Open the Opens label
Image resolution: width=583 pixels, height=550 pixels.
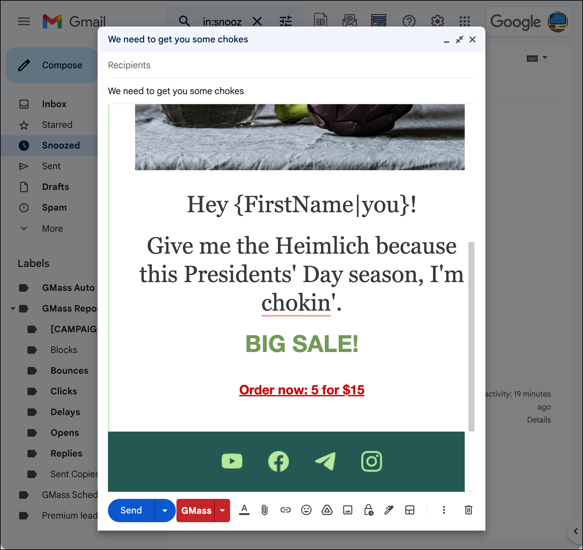click(x=65, y=433)
